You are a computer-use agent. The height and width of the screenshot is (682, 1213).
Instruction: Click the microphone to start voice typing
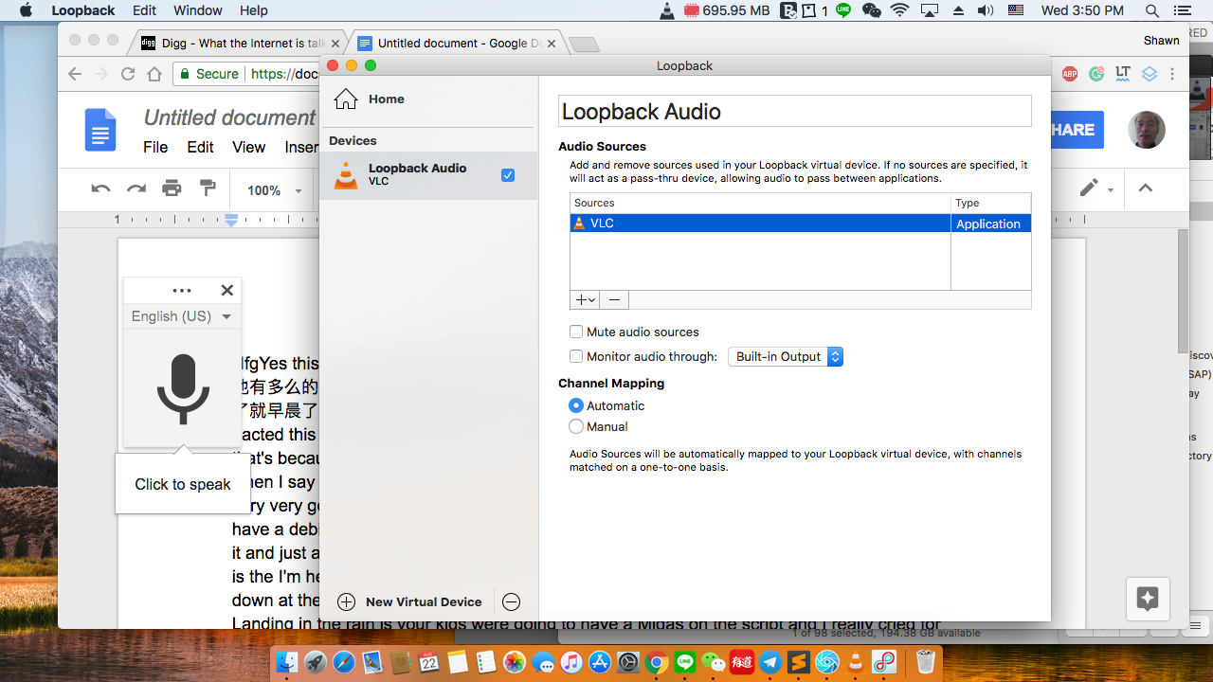(x=182, y=388)
